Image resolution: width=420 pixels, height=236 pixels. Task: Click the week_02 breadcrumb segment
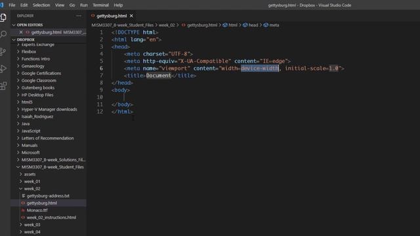(x=167, y=25)
